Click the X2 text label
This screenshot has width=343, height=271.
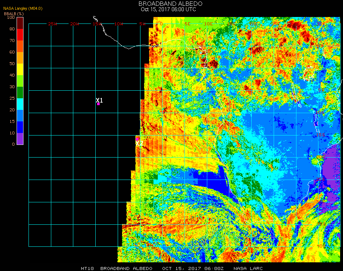pyautogui.click(x=139, y=143)
